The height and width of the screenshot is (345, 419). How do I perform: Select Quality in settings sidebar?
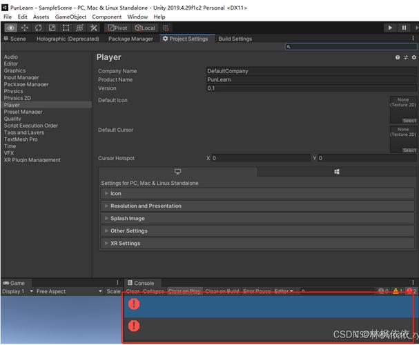point(12,119)
